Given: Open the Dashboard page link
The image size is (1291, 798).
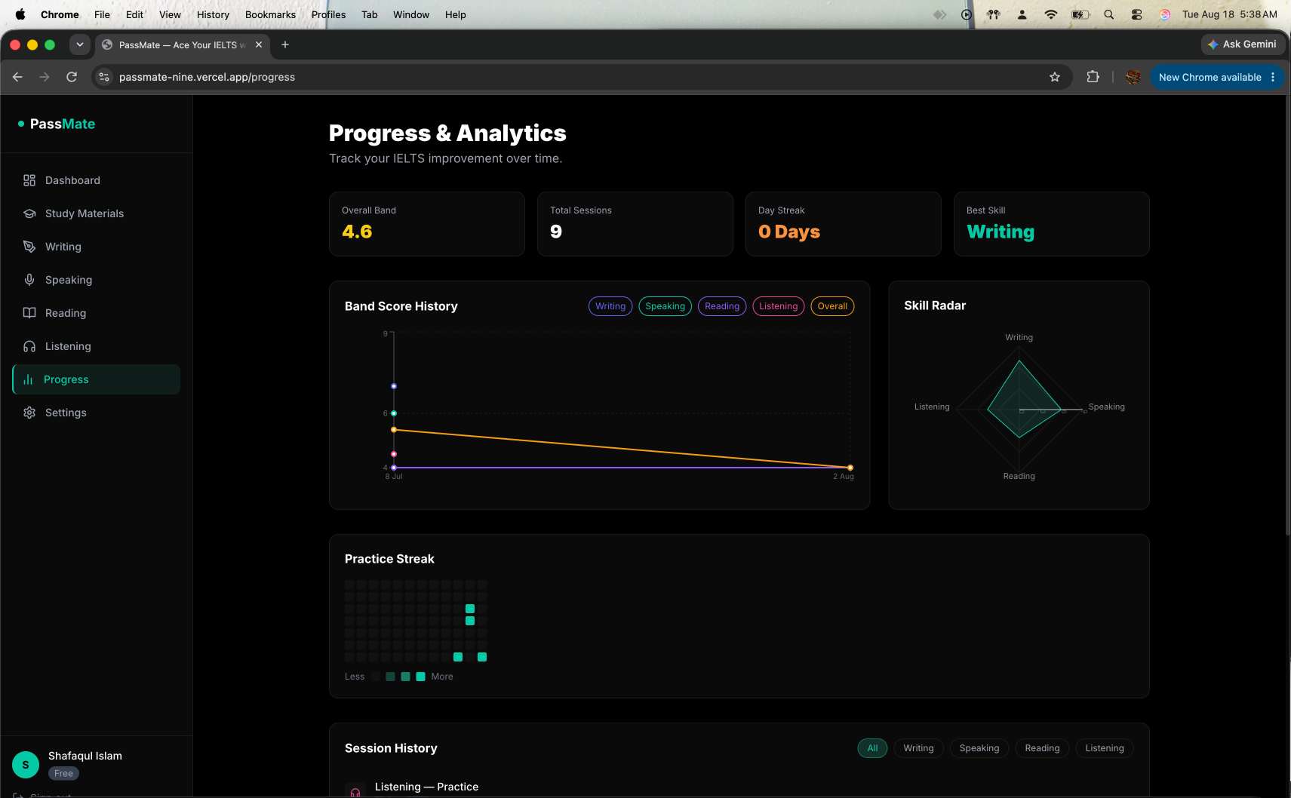Looking at the screenshot, I should [x=97, y=180].
